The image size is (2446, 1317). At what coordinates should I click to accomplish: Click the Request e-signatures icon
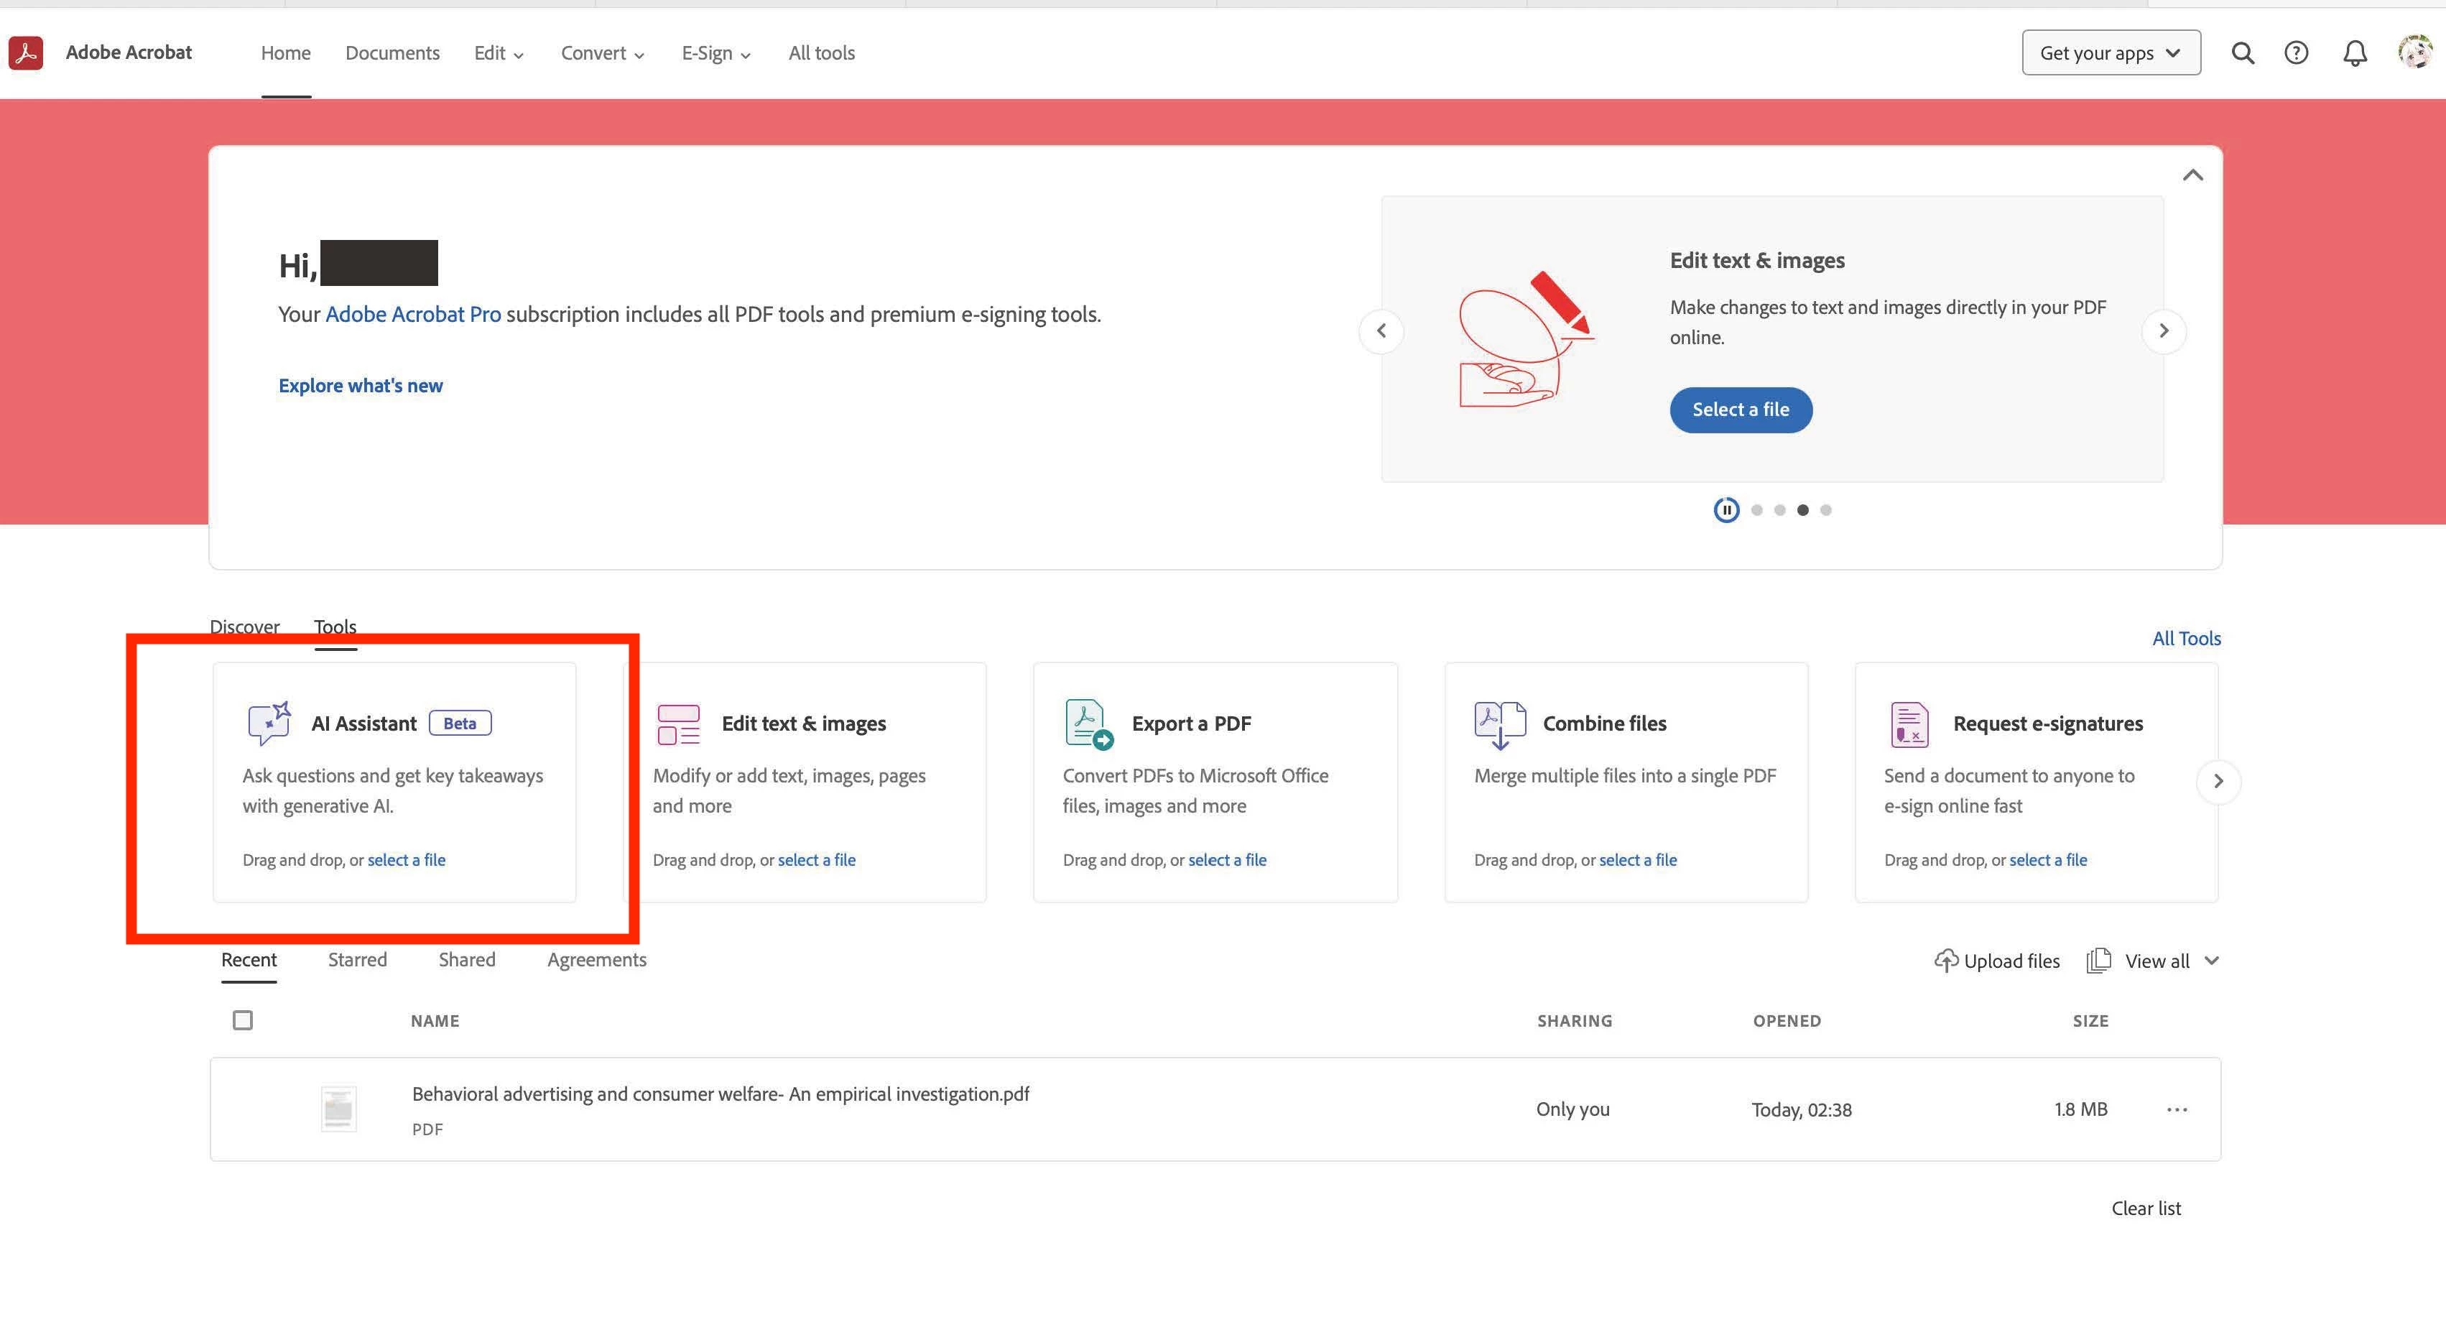pyautogui.click(x=1909, y=724)
